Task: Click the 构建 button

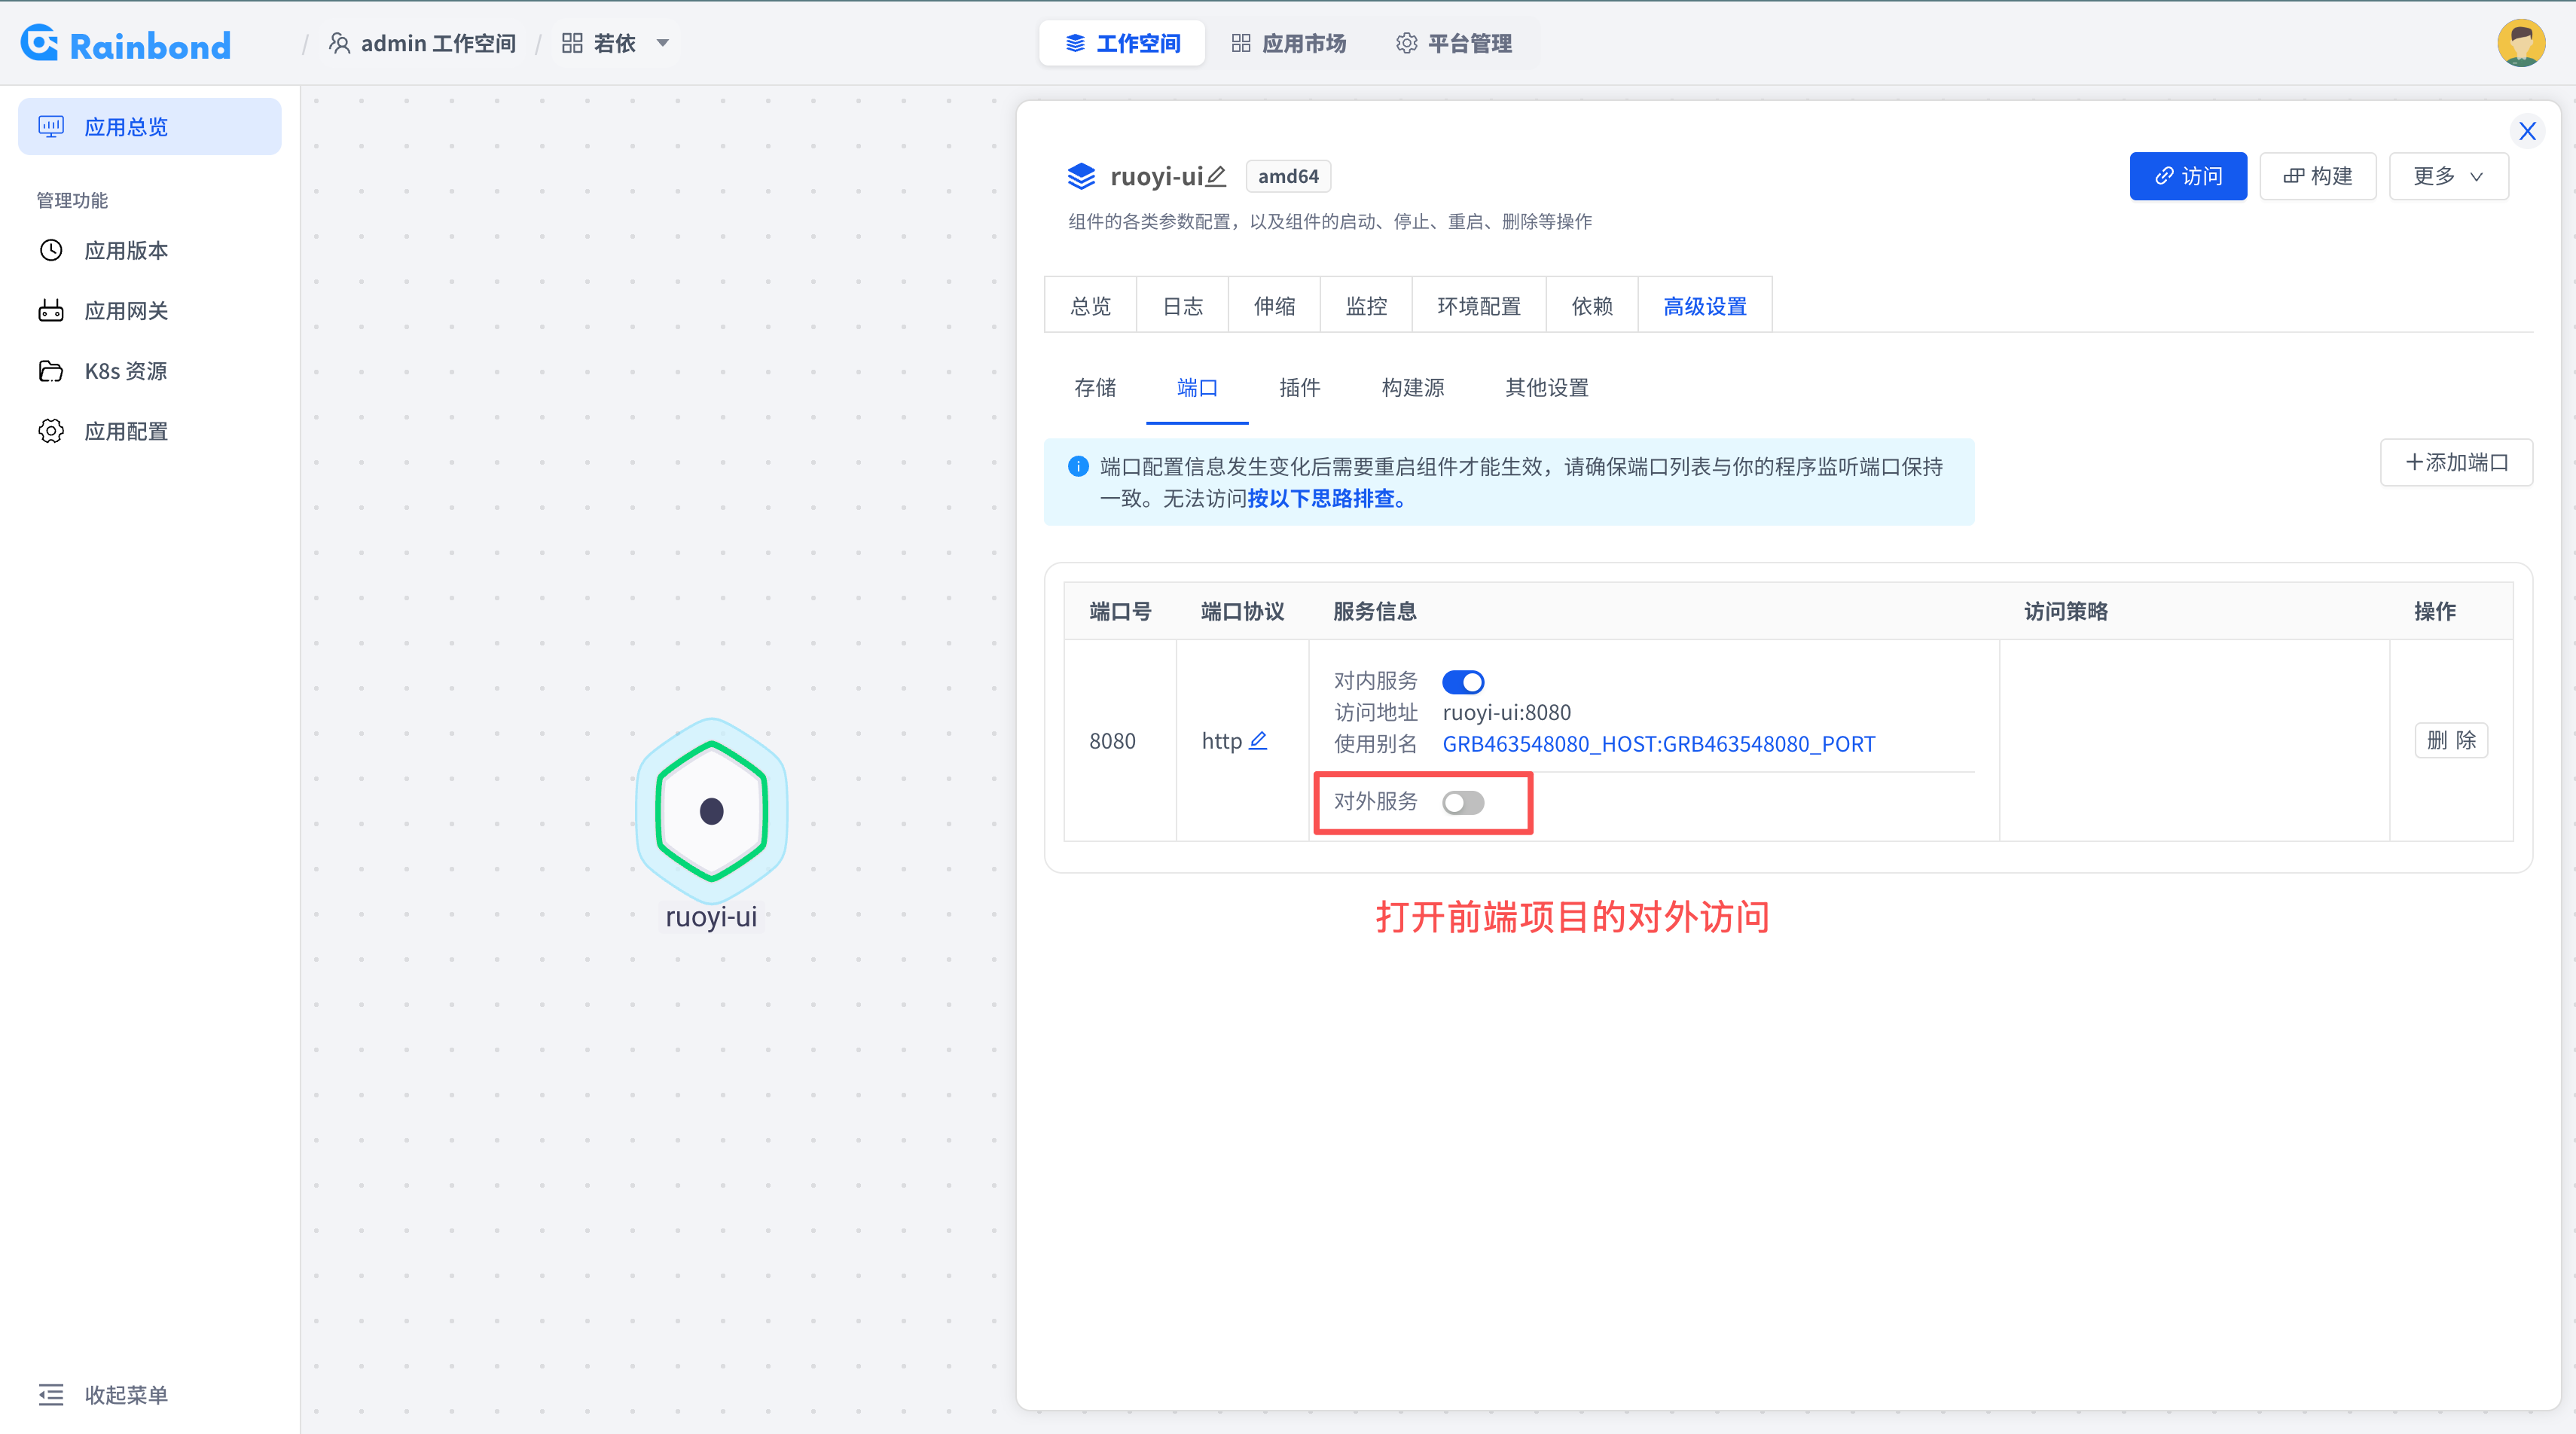Action: tap(2318, 176)
